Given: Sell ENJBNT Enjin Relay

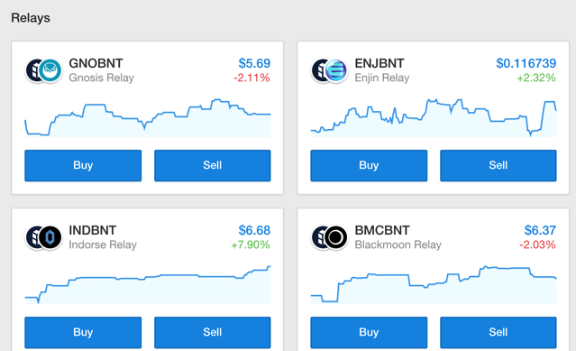Looking at the screenshot, I should click(498, 165).
